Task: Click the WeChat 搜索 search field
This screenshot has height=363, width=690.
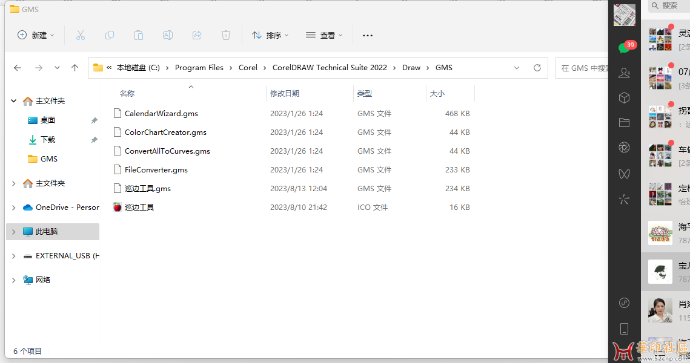Action: click(x=669, y=5)
